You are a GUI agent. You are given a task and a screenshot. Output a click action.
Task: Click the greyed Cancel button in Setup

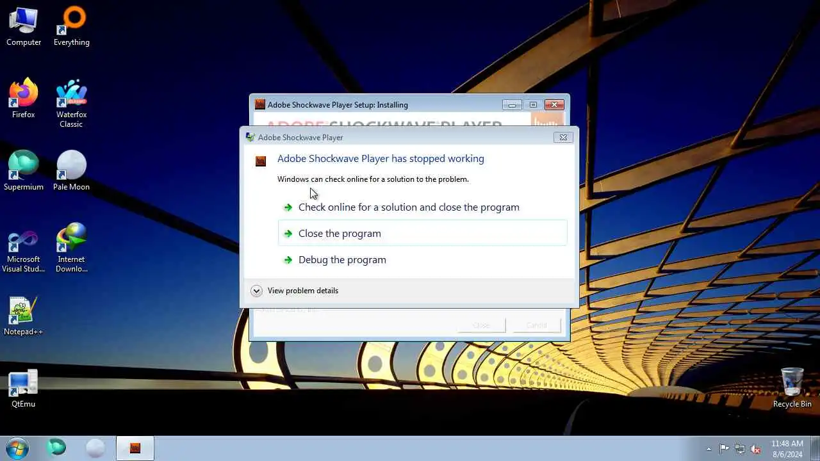(537, 325)
